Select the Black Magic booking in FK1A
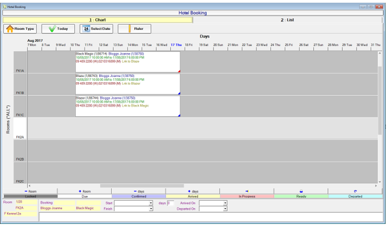387x225 pixels. point(128,62)
